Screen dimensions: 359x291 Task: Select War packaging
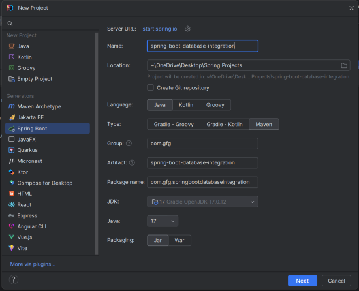pyautogui.click(x=179, y=241)
